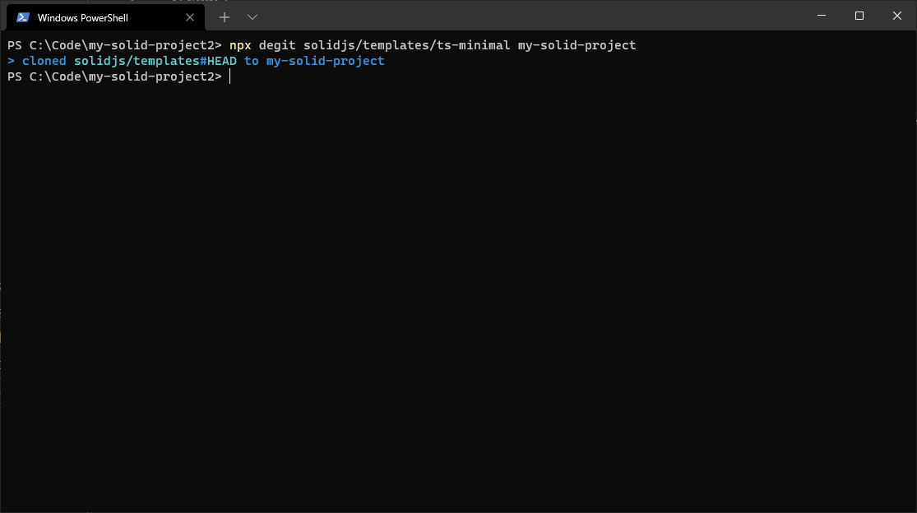Click the "degit" argument in the command
Screen dimensions: 917x513
277,44
